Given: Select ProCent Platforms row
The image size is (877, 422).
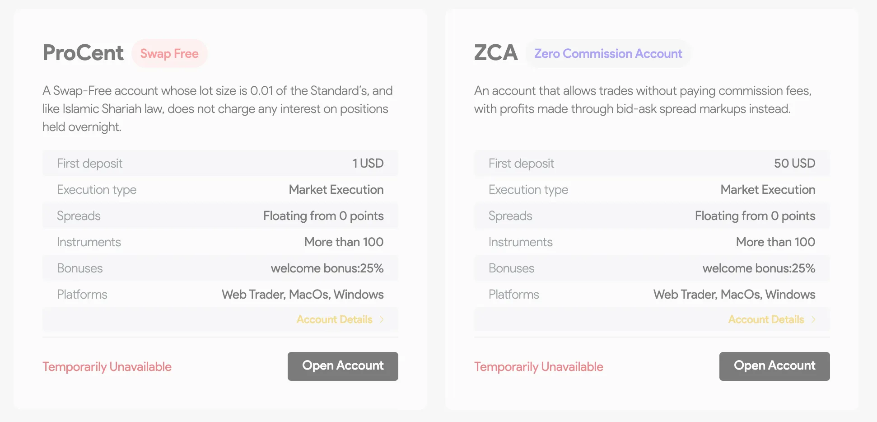Looking at the screenshot, I should click(x=220, y=294).
